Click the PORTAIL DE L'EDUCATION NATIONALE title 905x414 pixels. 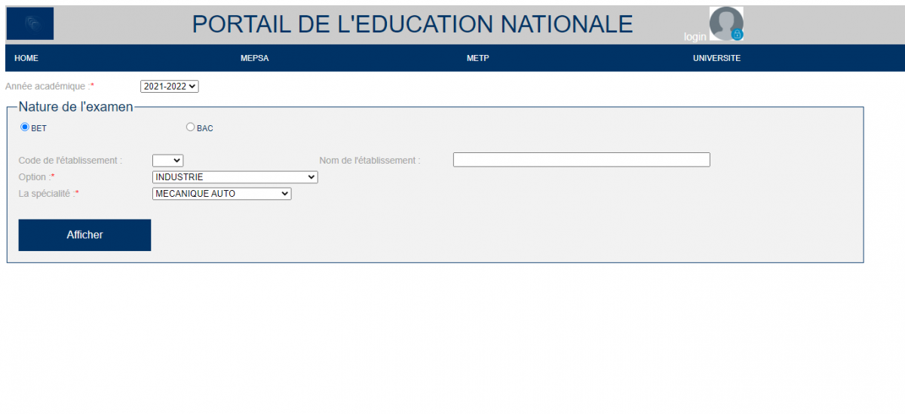coord(413,24)
